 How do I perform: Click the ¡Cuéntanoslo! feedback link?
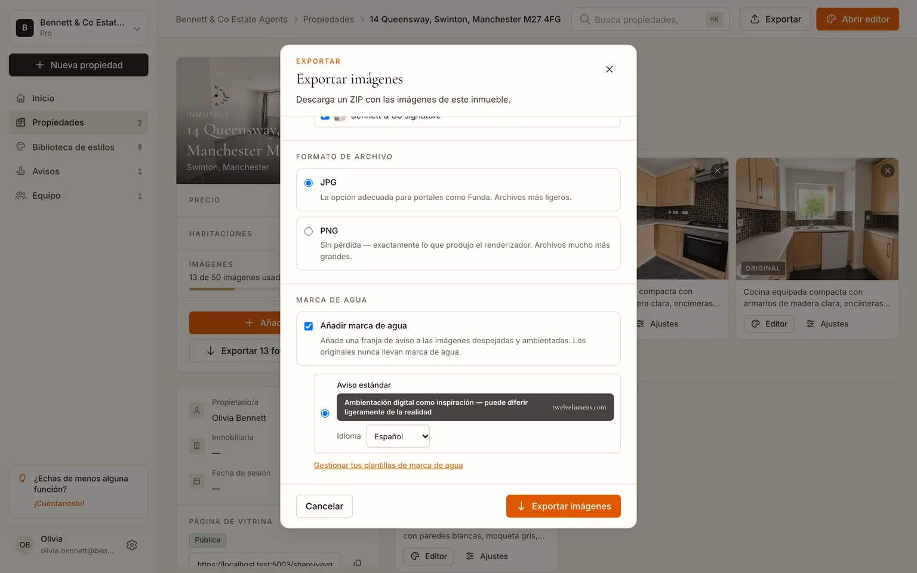click(59, 504)
